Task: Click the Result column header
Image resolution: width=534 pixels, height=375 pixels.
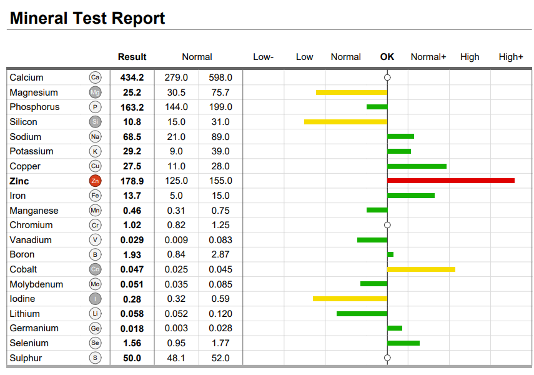Action: point(132,57)
